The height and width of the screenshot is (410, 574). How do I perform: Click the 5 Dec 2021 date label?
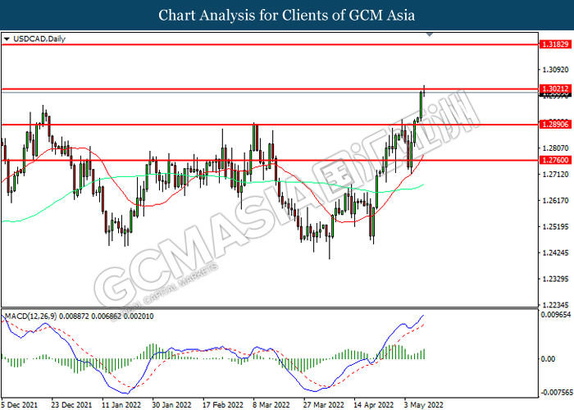[x=19, y=405]
